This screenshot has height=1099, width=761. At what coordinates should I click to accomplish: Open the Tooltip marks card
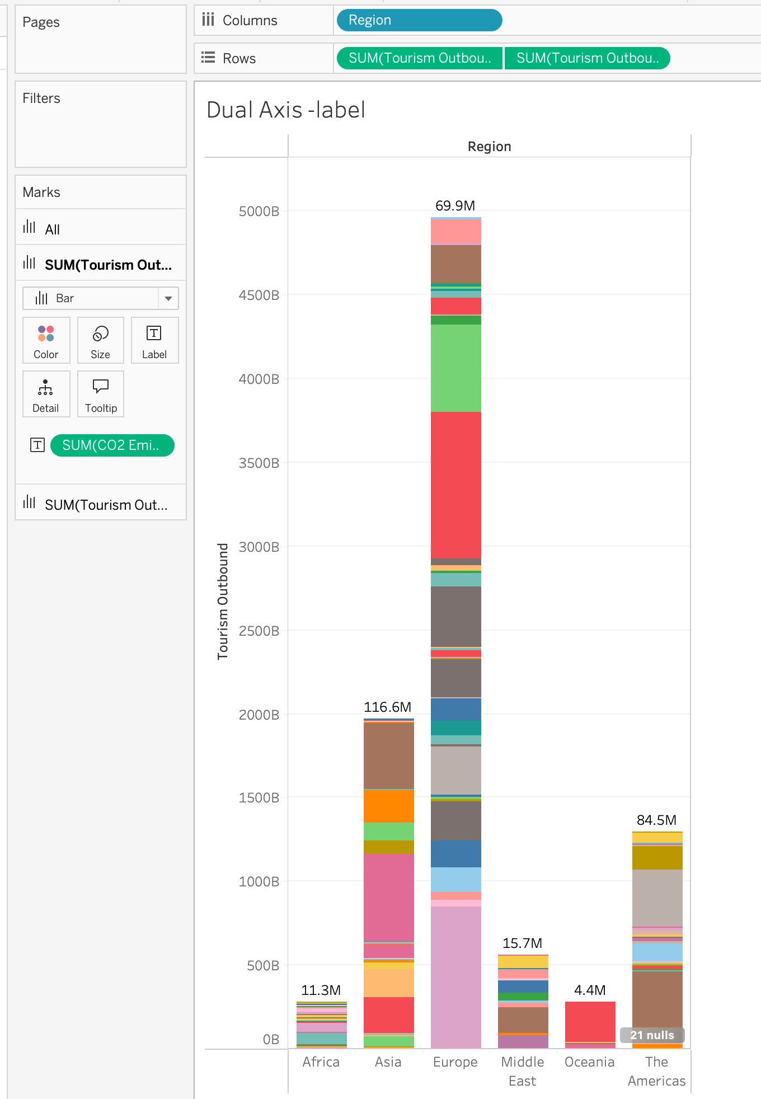(x=101, y=394)
